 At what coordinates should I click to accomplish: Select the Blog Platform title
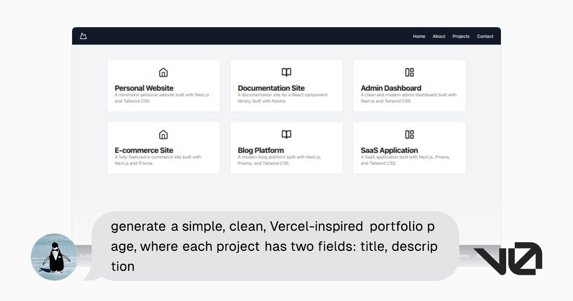[x=261, y=150]
